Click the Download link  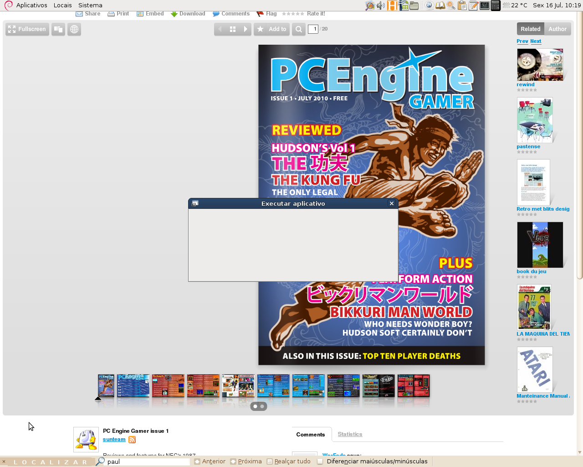[x=188, y=14]
